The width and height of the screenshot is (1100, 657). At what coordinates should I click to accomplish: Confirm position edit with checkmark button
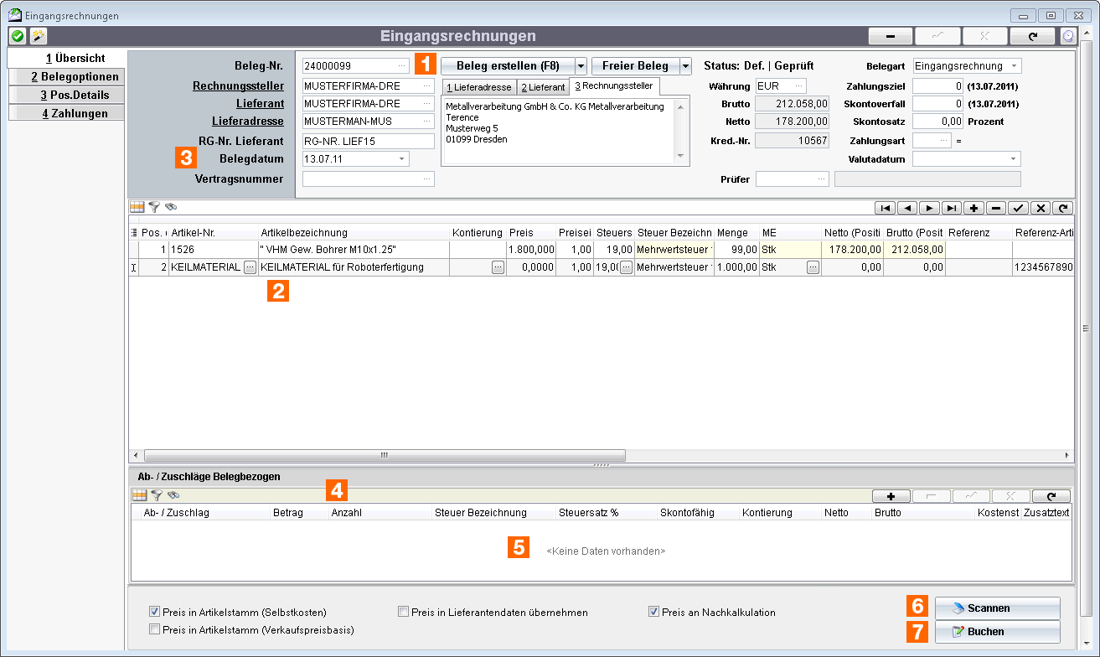click(x=1019, y=207)
